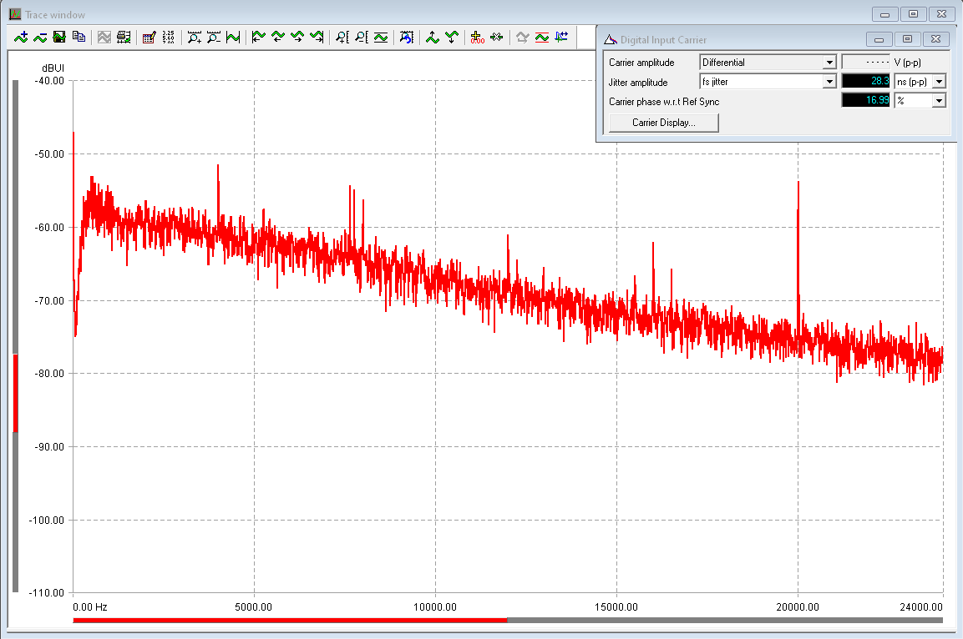The image size is (963, 639).
Task: Click the horizontal red frequency range bar
Action: (x=290, y=620)
